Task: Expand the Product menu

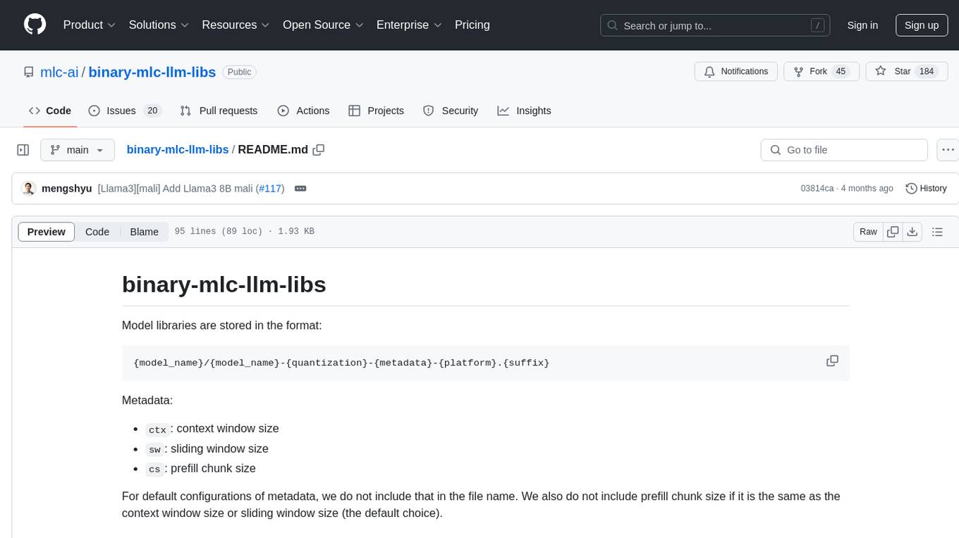Action: click(90, 25)
